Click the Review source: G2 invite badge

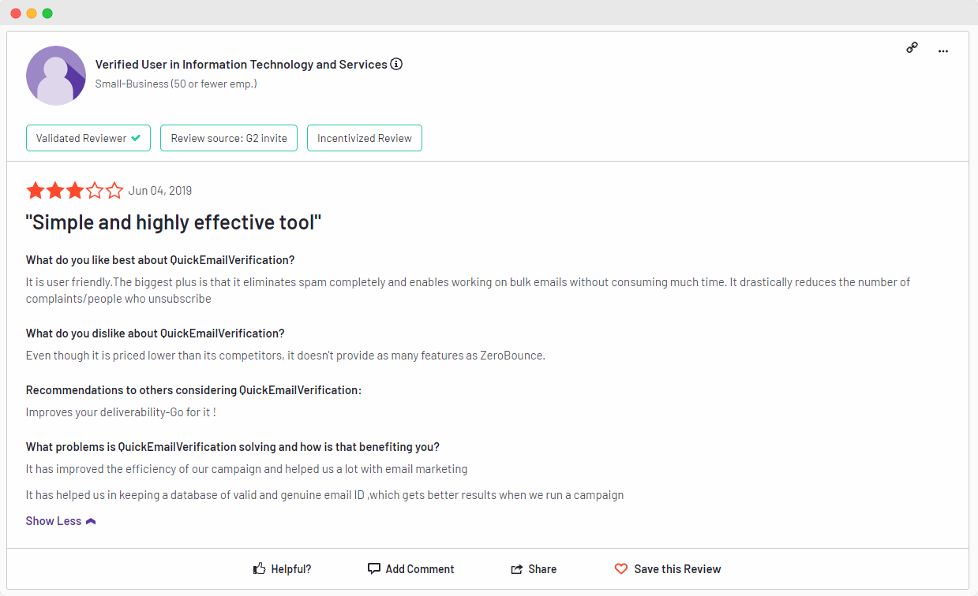(229, 138)
